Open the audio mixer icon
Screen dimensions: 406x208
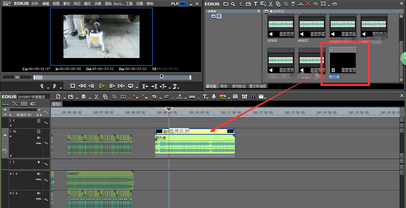point(244,97)
